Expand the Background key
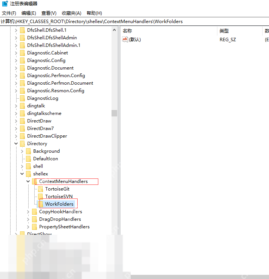 [22, 151]
